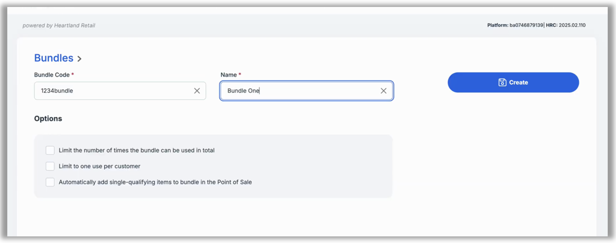Tick the 'Limit to one use per customer' checkbox

click(50, 166)
